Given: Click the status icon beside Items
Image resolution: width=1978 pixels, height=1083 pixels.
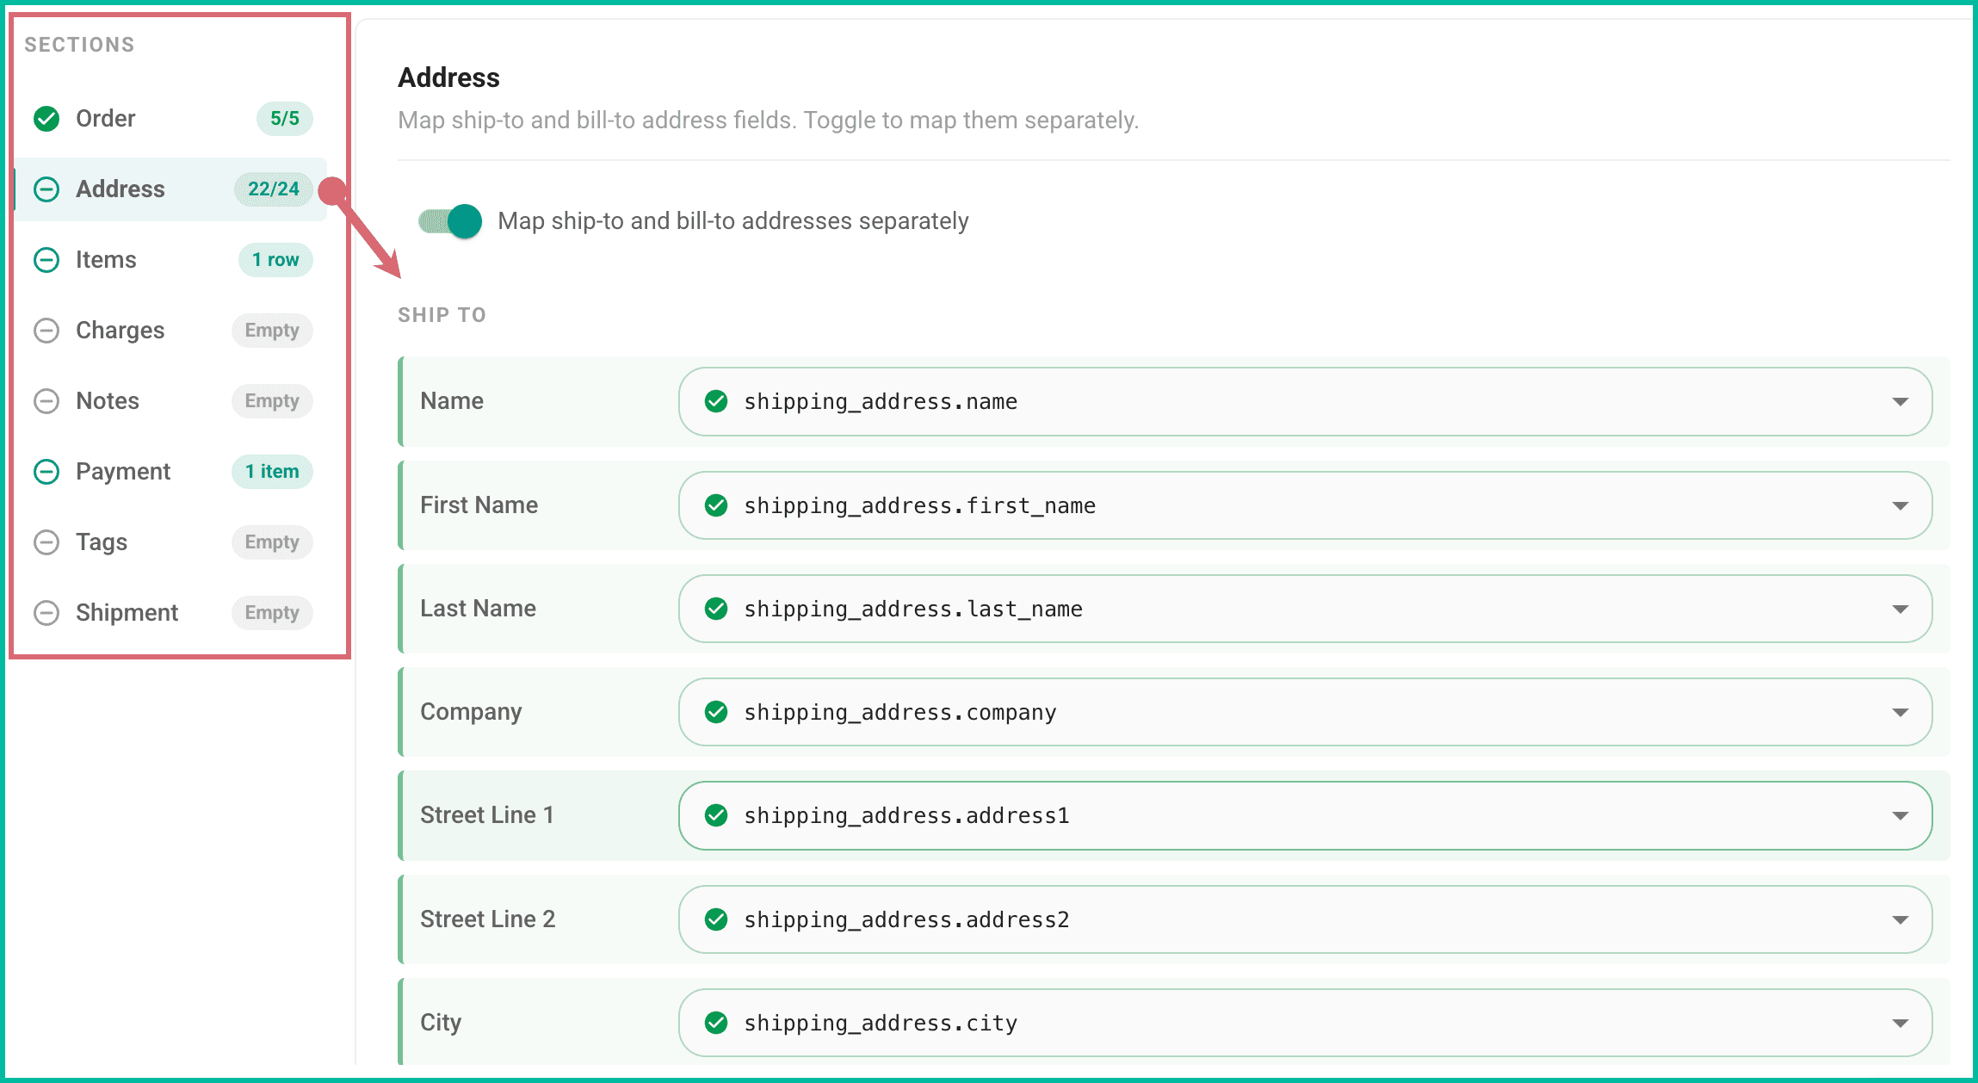Looking at the screenshot, I should pos(46,260).
